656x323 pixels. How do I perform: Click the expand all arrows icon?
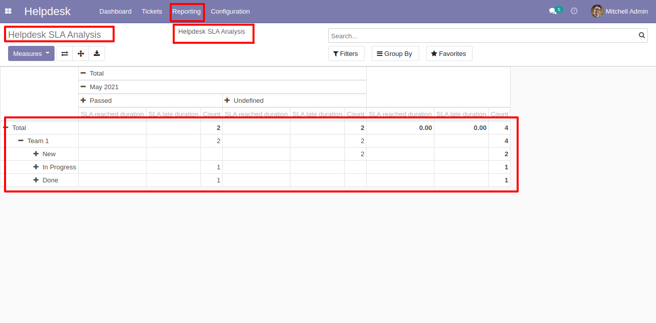(81, 53)
